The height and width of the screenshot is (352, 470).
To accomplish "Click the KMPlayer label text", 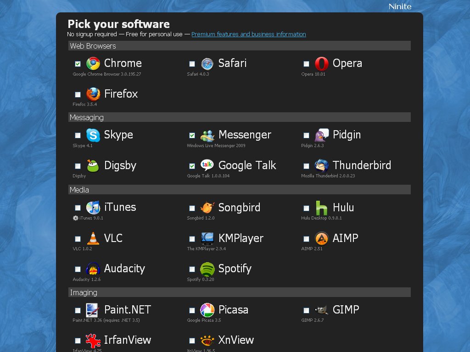I will coord(241,238).
